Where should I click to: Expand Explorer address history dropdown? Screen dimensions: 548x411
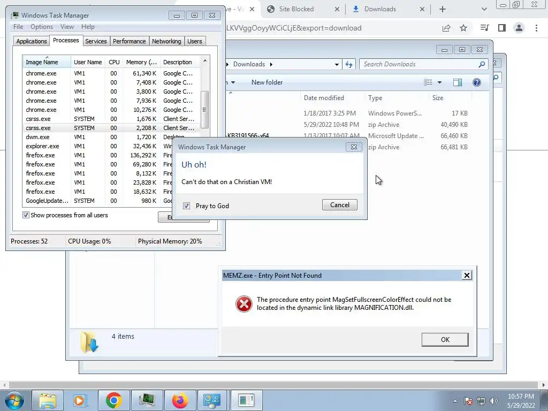pos(337,64)
